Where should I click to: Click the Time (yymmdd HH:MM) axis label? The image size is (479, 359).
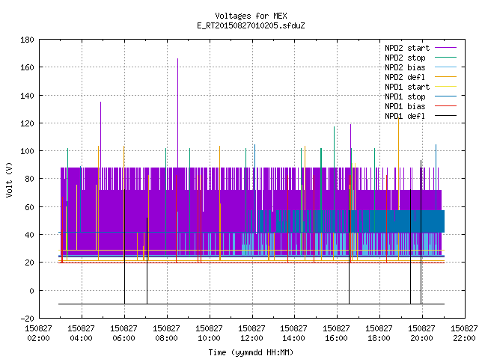[251, 352]
